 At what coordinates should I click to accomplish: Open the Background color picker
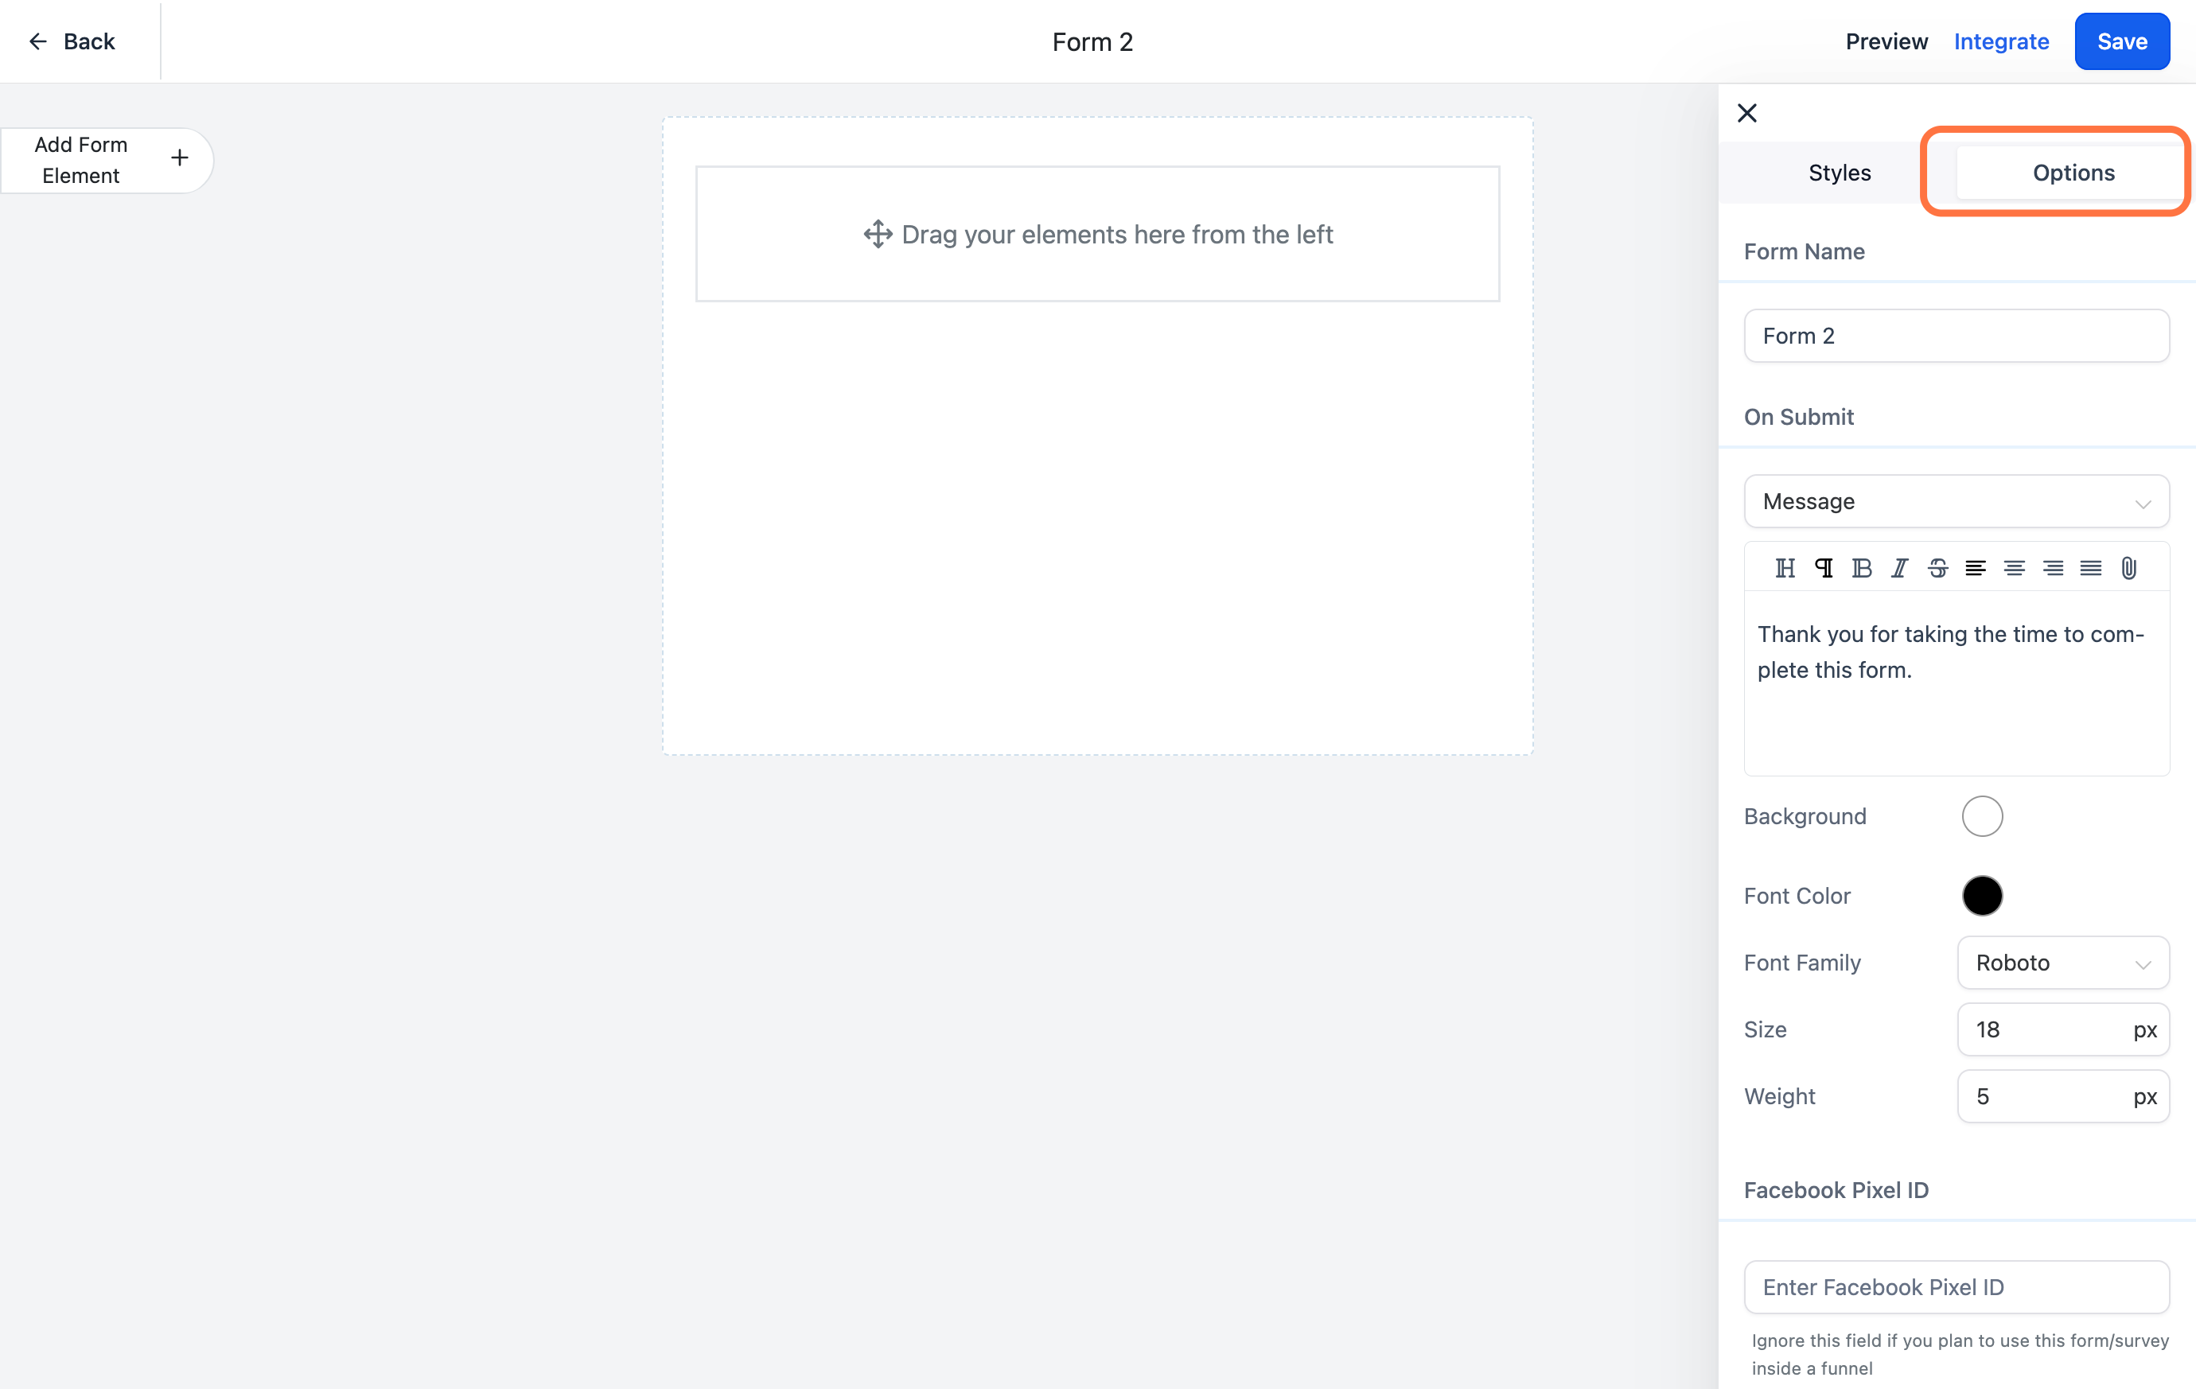(x=1982, y=816)
